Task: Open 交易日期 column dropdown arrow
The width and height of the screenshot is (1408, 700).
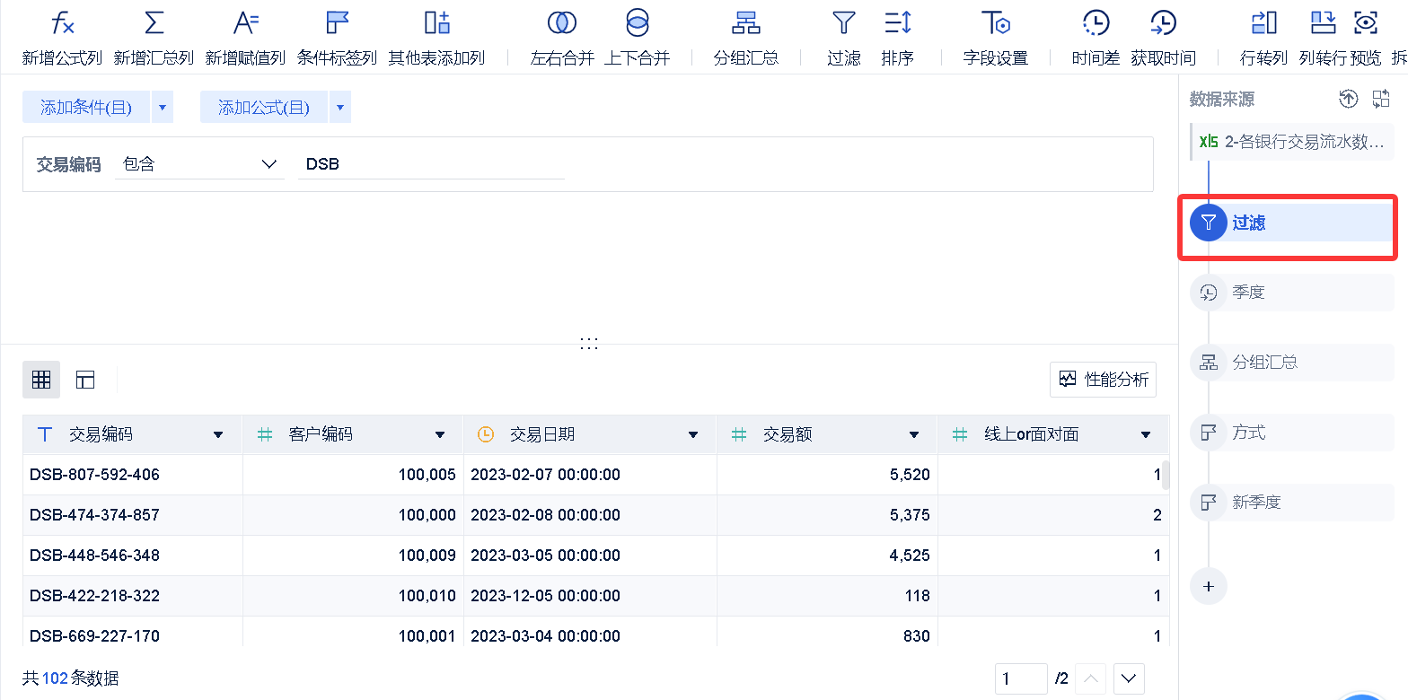Action: (x=693, y=435)
